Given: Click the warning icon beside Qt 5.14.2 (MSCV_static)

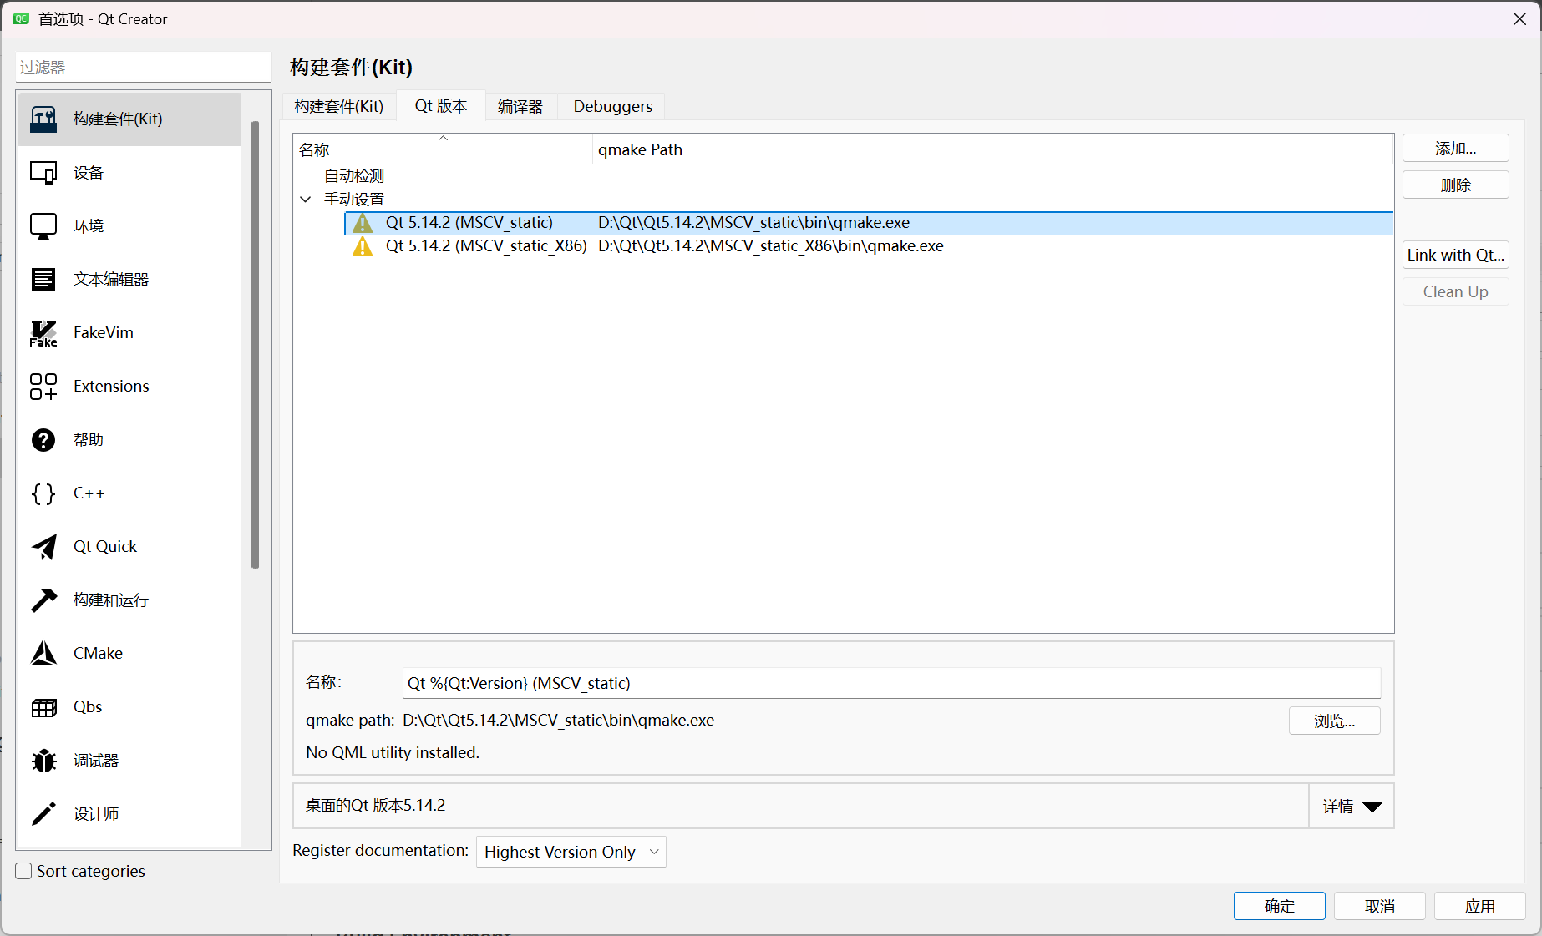Looking at the screenshot, I should (363, 223).
